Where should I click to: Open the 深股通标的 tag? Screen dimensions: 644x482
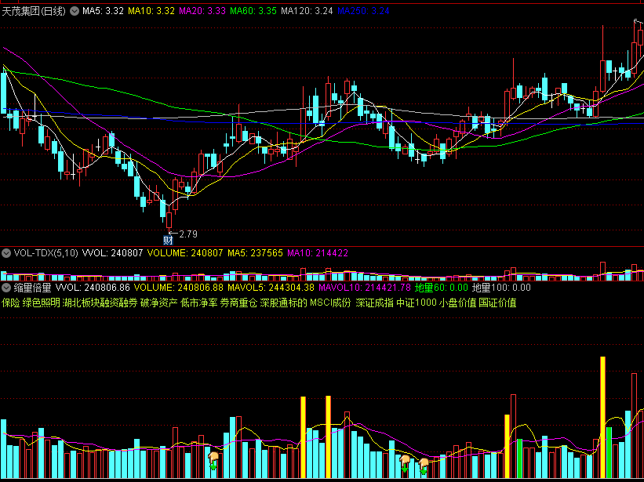283,303
